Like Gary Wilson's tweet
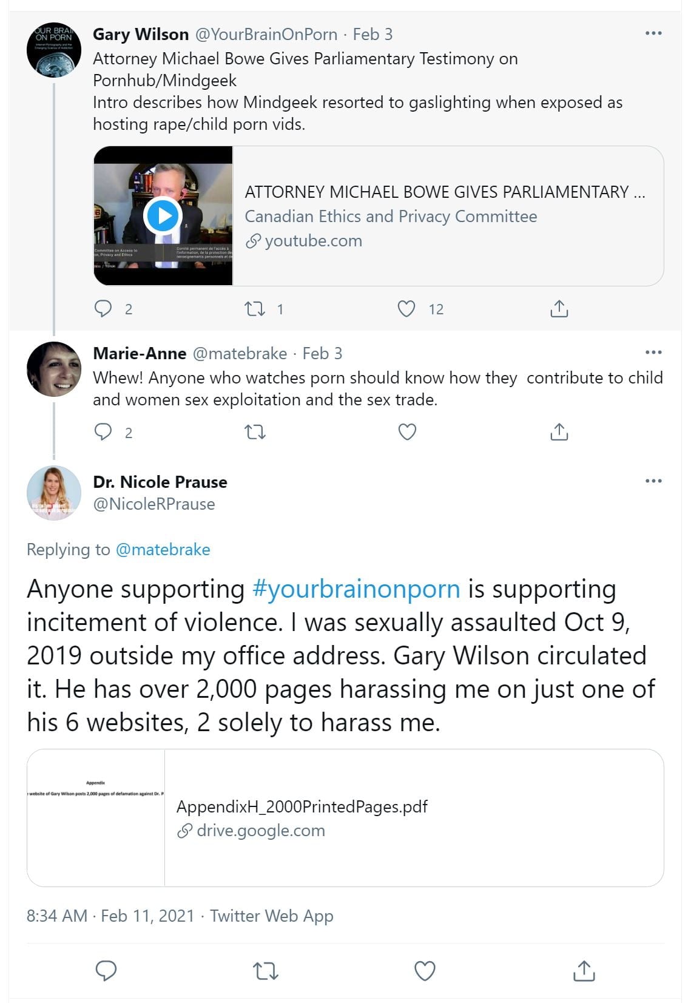Viewport: 691px width, 1003px height. [x=406, y=309]
